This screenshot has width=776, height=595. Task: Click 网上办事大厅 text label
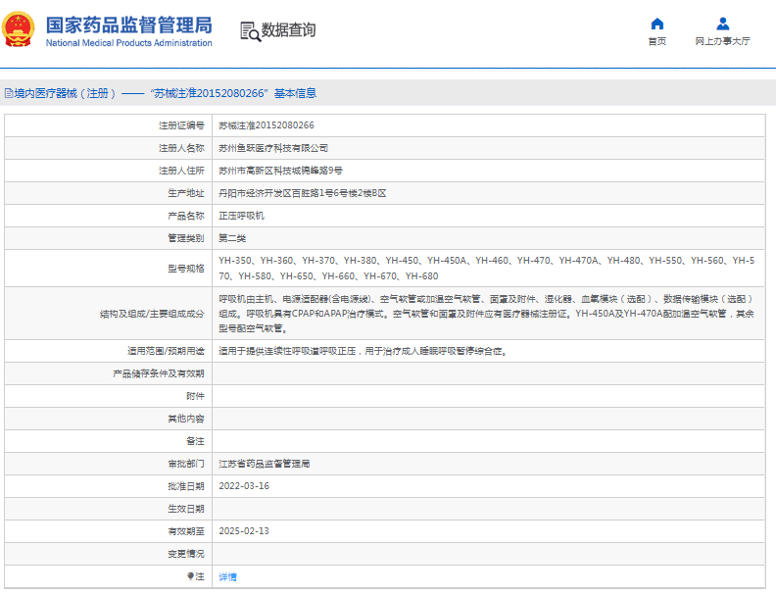point(722,41)
